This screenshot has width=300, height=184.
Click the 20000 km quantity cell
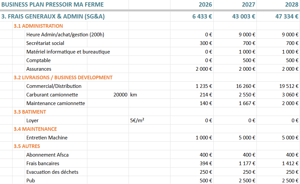(x=120, y=95)
